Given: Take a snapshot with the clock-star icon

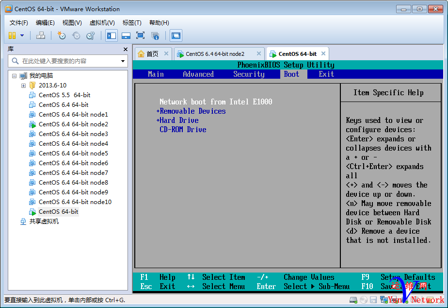Looking at the screenshot, I should tap(61, 35).
